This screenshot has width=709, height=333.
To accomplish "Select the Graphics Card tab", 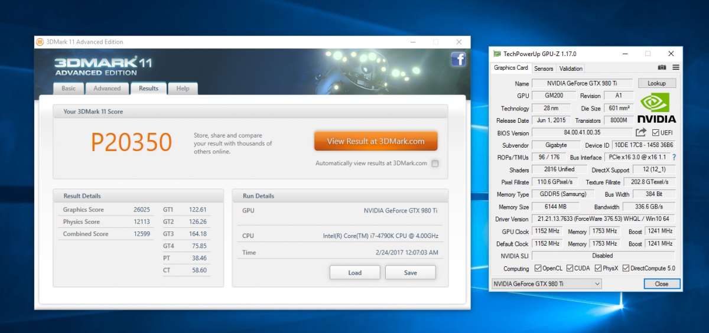I will (511, 68).
